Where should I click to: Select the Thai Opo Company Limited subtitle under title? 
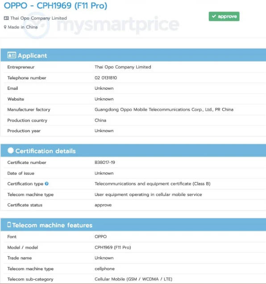click(x=38, y=18)
